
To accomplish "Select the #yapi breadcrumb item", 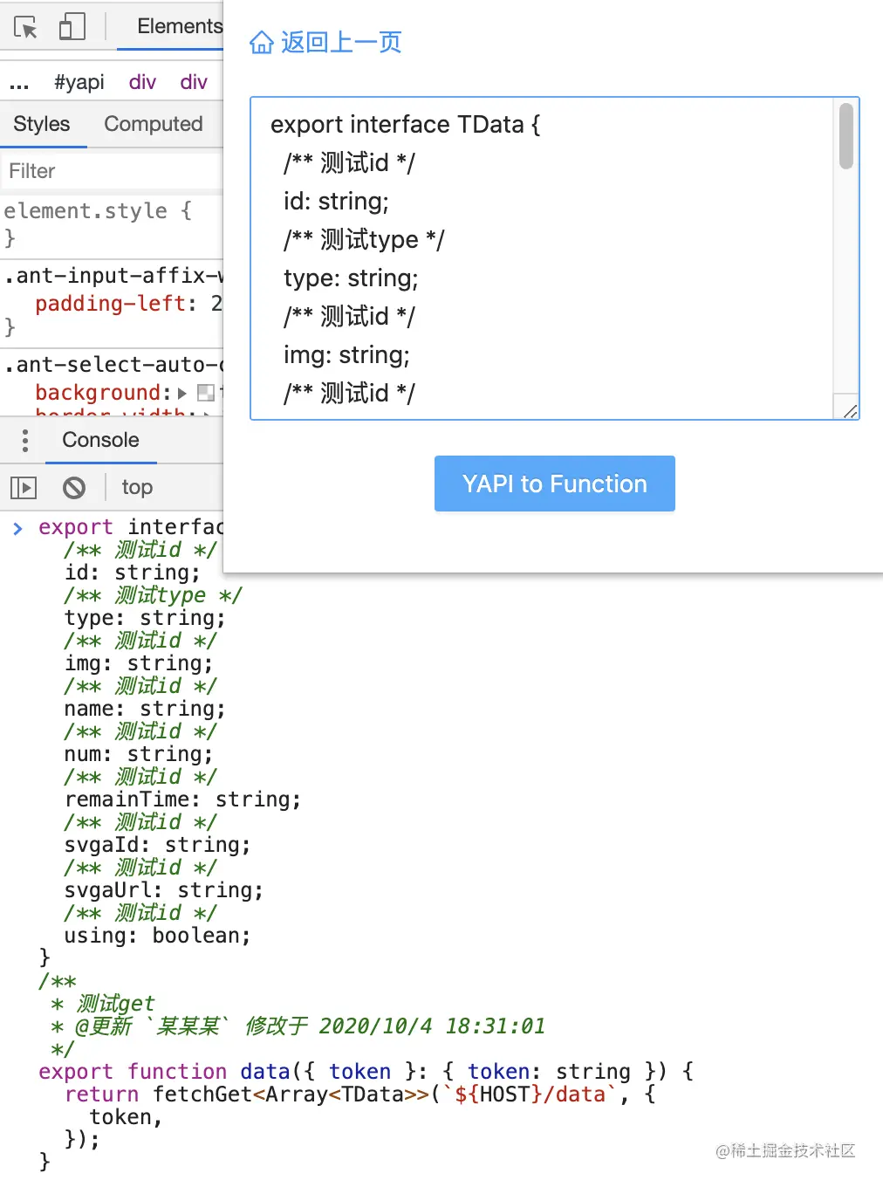I will 79,82.
